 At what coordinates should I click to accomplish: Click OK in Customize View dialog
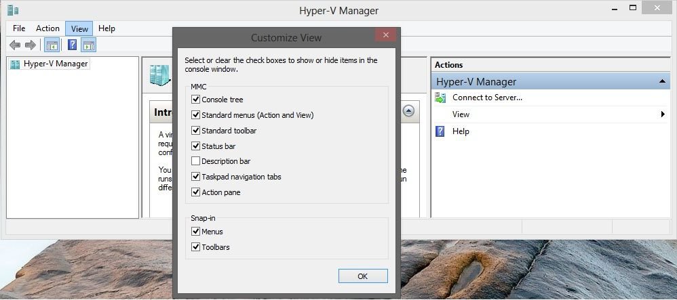(x=363, y=276)
